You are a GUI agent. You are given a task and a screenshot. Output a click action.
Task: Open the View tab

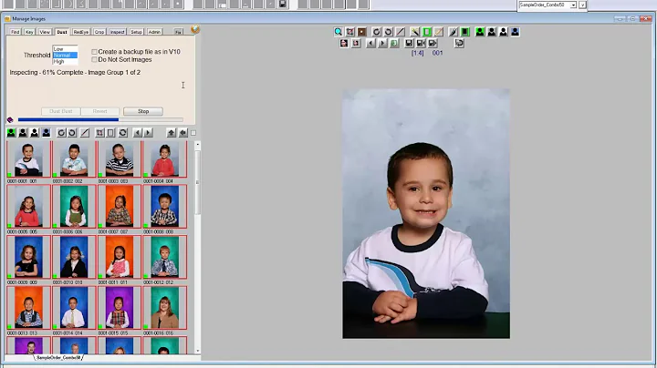click(x=45, y=32)
